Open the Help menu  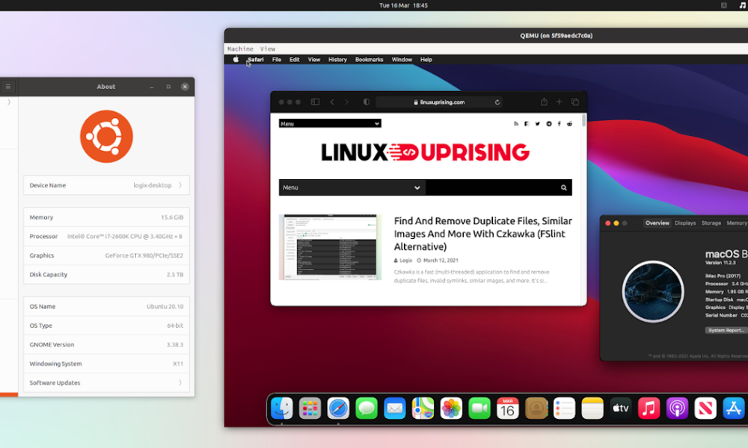click(x=426, y=60)
